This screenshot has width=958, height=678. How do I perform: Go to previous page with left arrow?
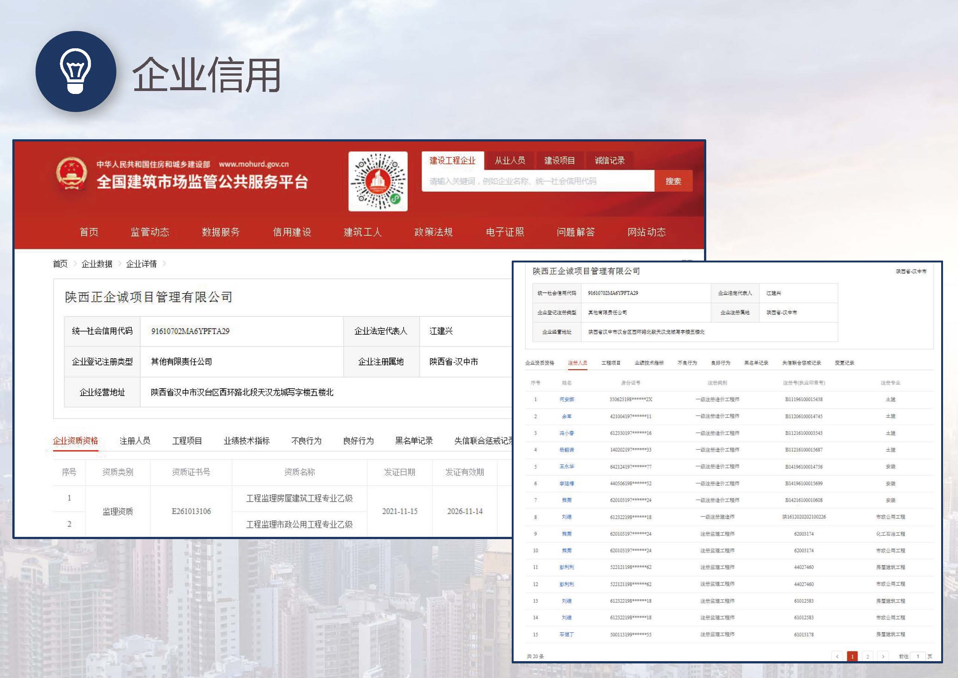[837, 656]
